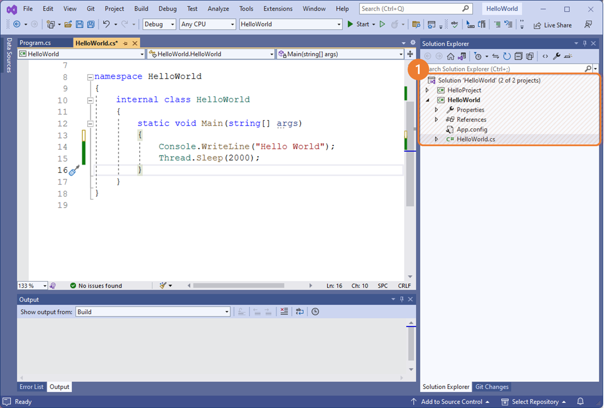
Task: Toggle Sync with Active Document icon
Action: click(x=495, y=56)
